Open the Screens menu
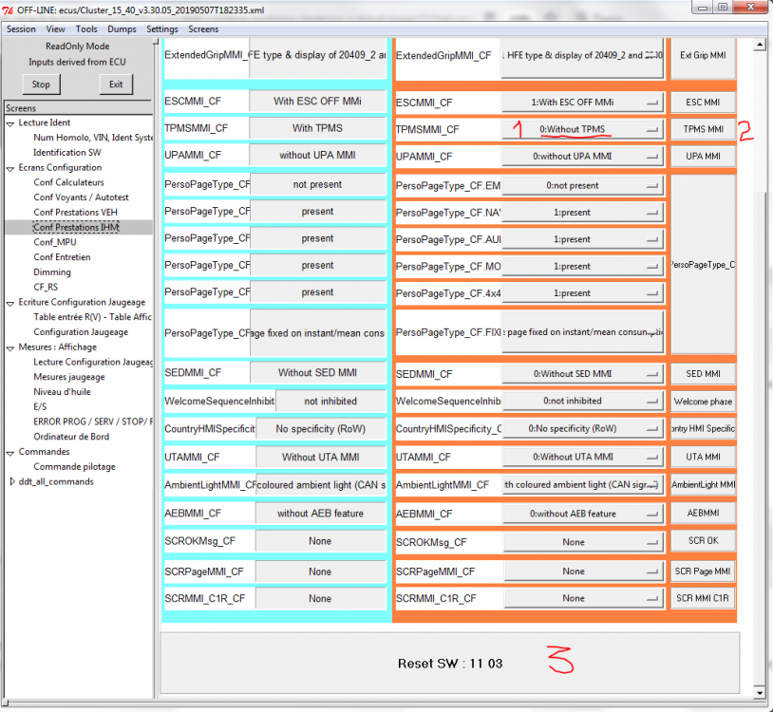The height and width of the screenshot is (712, 773). [203, 29]
